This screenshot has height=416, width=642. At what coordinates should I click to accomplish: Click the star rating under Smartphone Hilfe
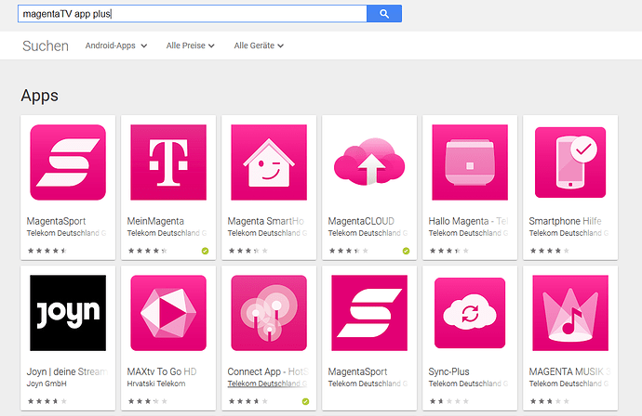click(550, 251)
